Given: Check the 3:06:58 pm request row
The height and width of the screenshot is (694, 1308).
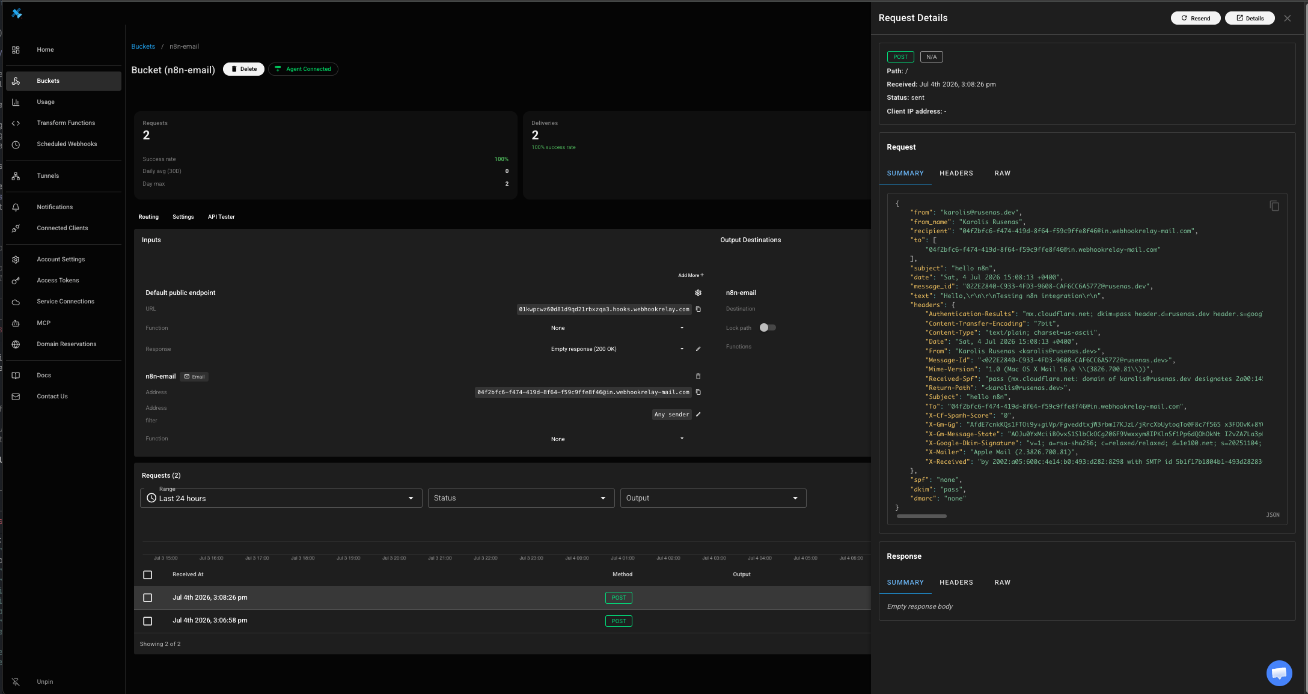Looking at the screenshot, I should point(148,621).
